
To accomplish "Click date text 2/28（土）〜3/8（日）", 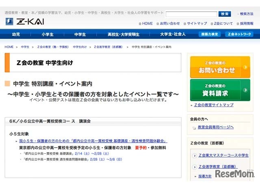I will (106, 159).
